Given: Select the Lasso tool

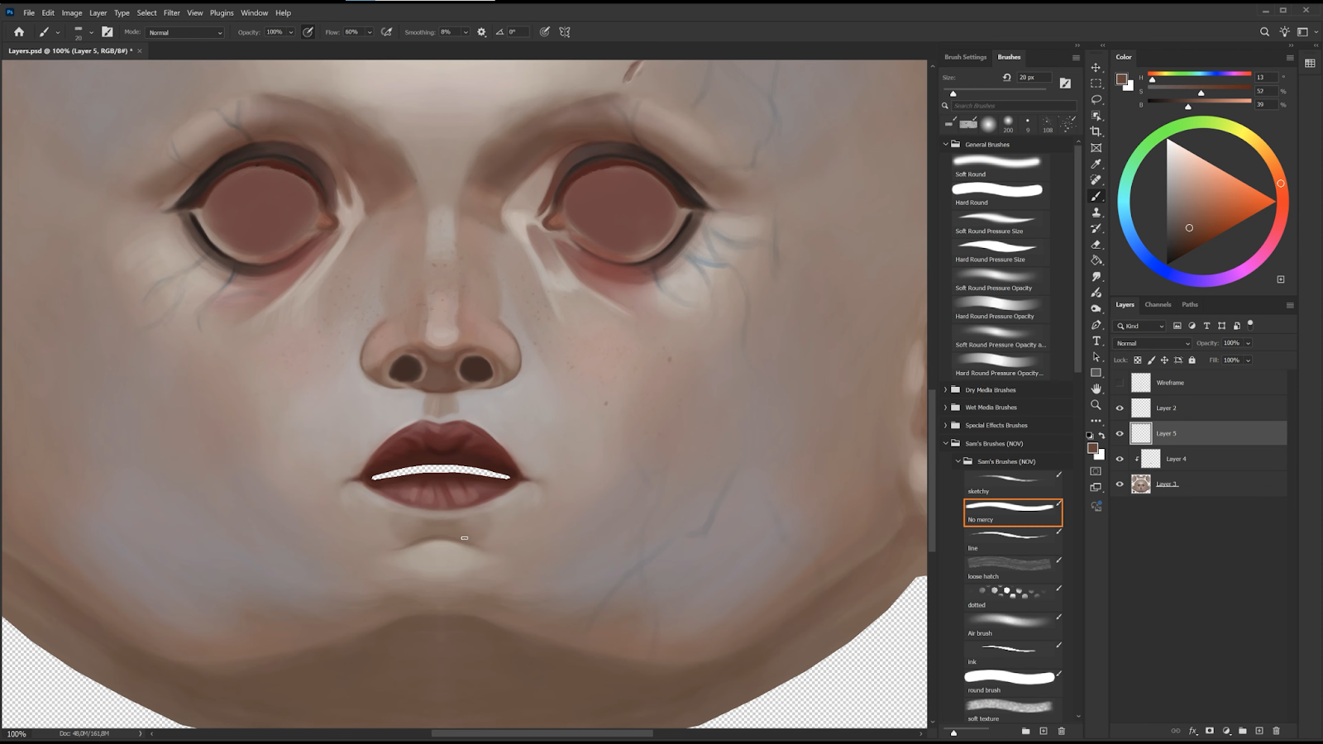Looking at the screenshot, I should (1096, 99).
